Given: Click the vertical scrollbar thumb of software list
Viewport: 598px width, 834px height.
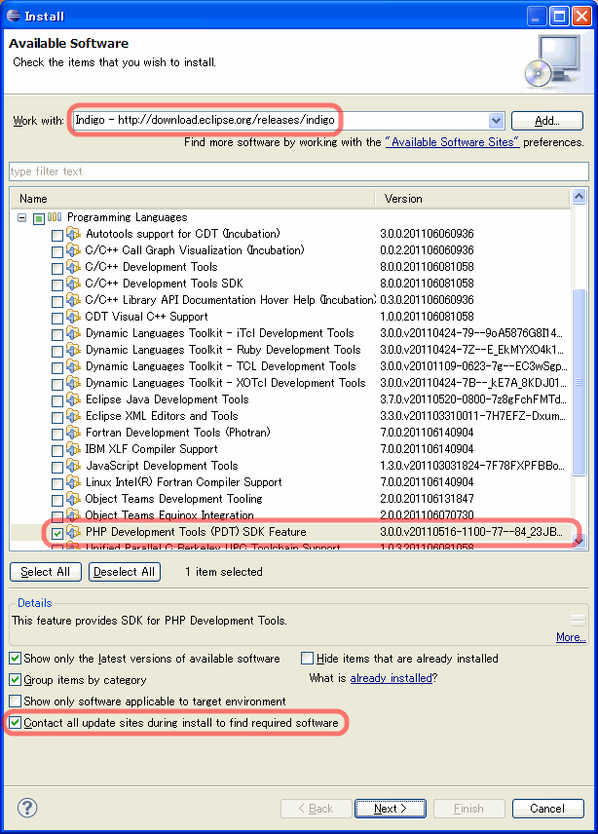Looking at the screenshot, I should pos(579,383).
